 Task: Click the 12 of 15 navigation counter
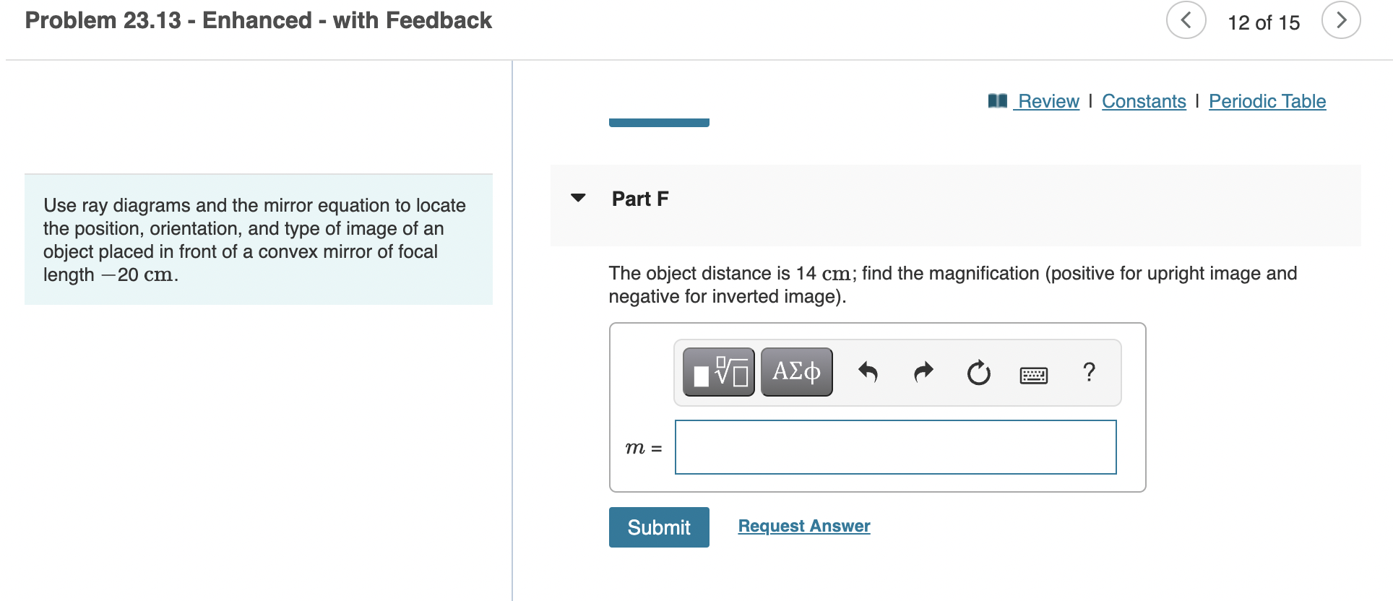coord(1264,22)
